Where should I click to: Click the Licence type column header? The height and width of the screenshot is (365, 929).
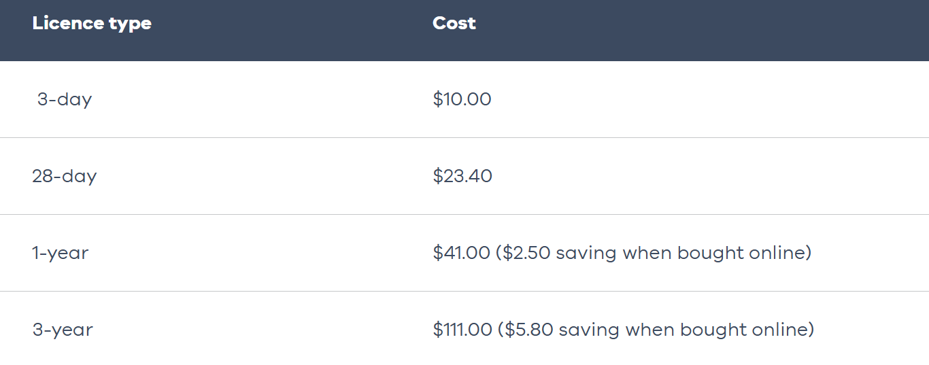point(92,23)
